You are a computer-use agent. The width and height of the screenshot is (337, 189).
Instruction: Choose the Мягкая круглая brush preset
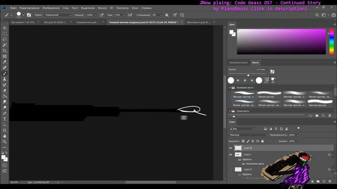269,94
